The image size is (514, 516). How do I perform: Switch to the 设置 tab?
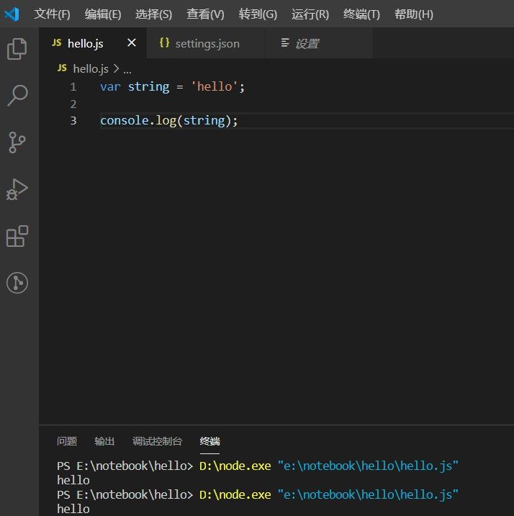(x=306, y=44)
